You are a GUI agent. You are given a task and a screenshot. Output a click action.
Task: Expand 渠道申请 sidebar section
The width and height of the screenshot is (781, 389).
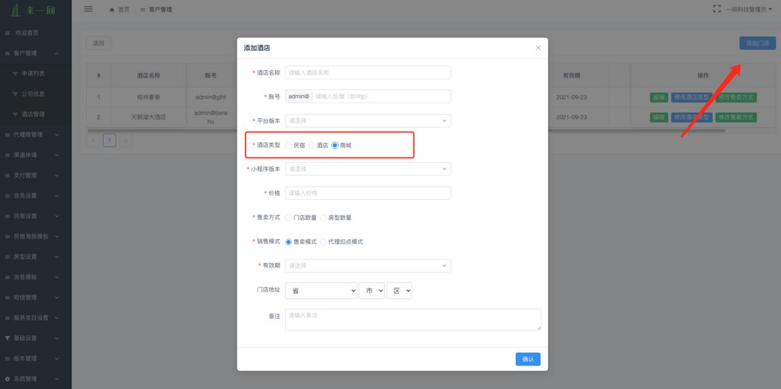(36, 155)
